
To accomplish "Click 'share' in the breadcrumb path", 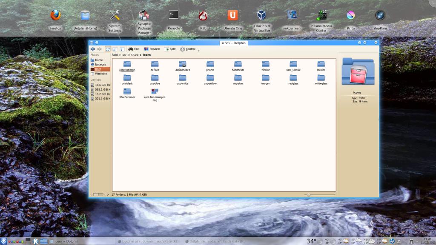I will click(x=135, y=55).
